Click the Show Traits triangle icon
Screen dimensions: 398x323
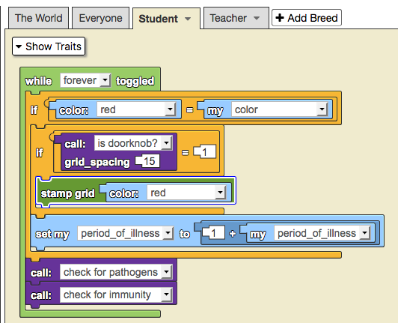19,46
